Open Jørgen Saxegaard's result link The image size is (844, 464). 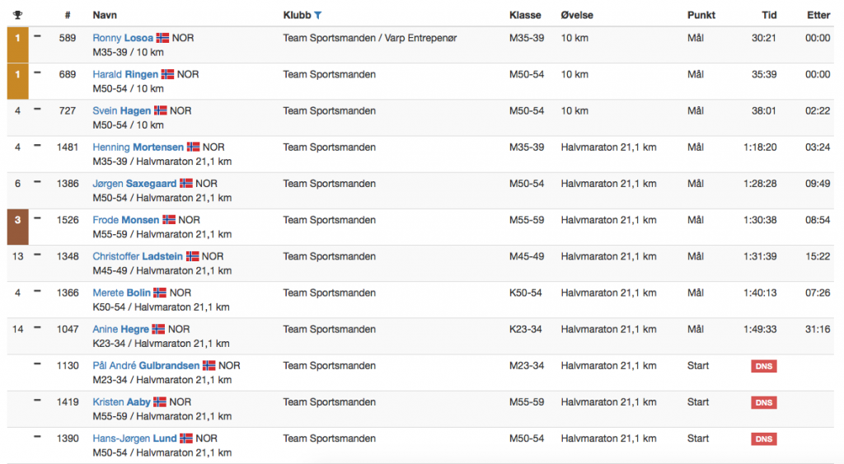pyautogui.click(x=134, y=184)
